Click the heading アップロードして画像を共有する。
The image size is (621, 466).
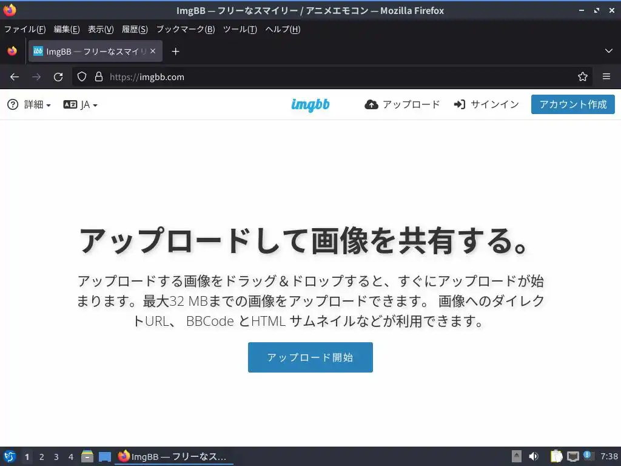click(x=303, y=241)
